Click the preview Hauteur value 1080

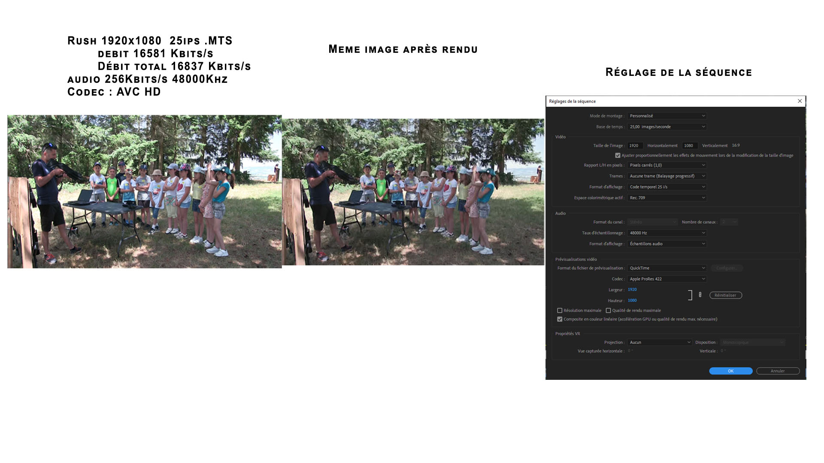[632, 301]
